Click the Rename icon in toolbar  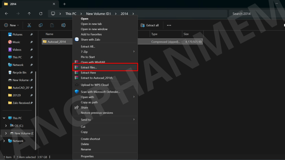pyautogui.click(x=63, y=25)
